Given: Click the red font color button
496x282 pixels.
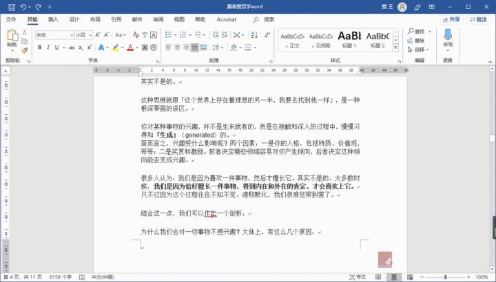Looking at the screenshot, I should [x=130, y=47].
